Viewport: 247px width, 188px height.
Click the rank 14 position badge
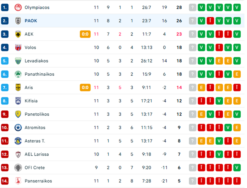coord(5,181)
